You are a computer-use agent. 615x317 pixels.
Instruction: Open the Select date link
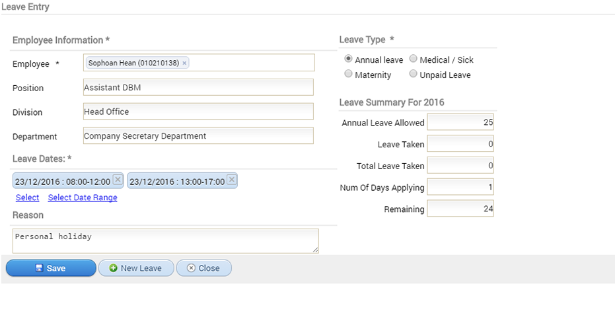(28, 197)
